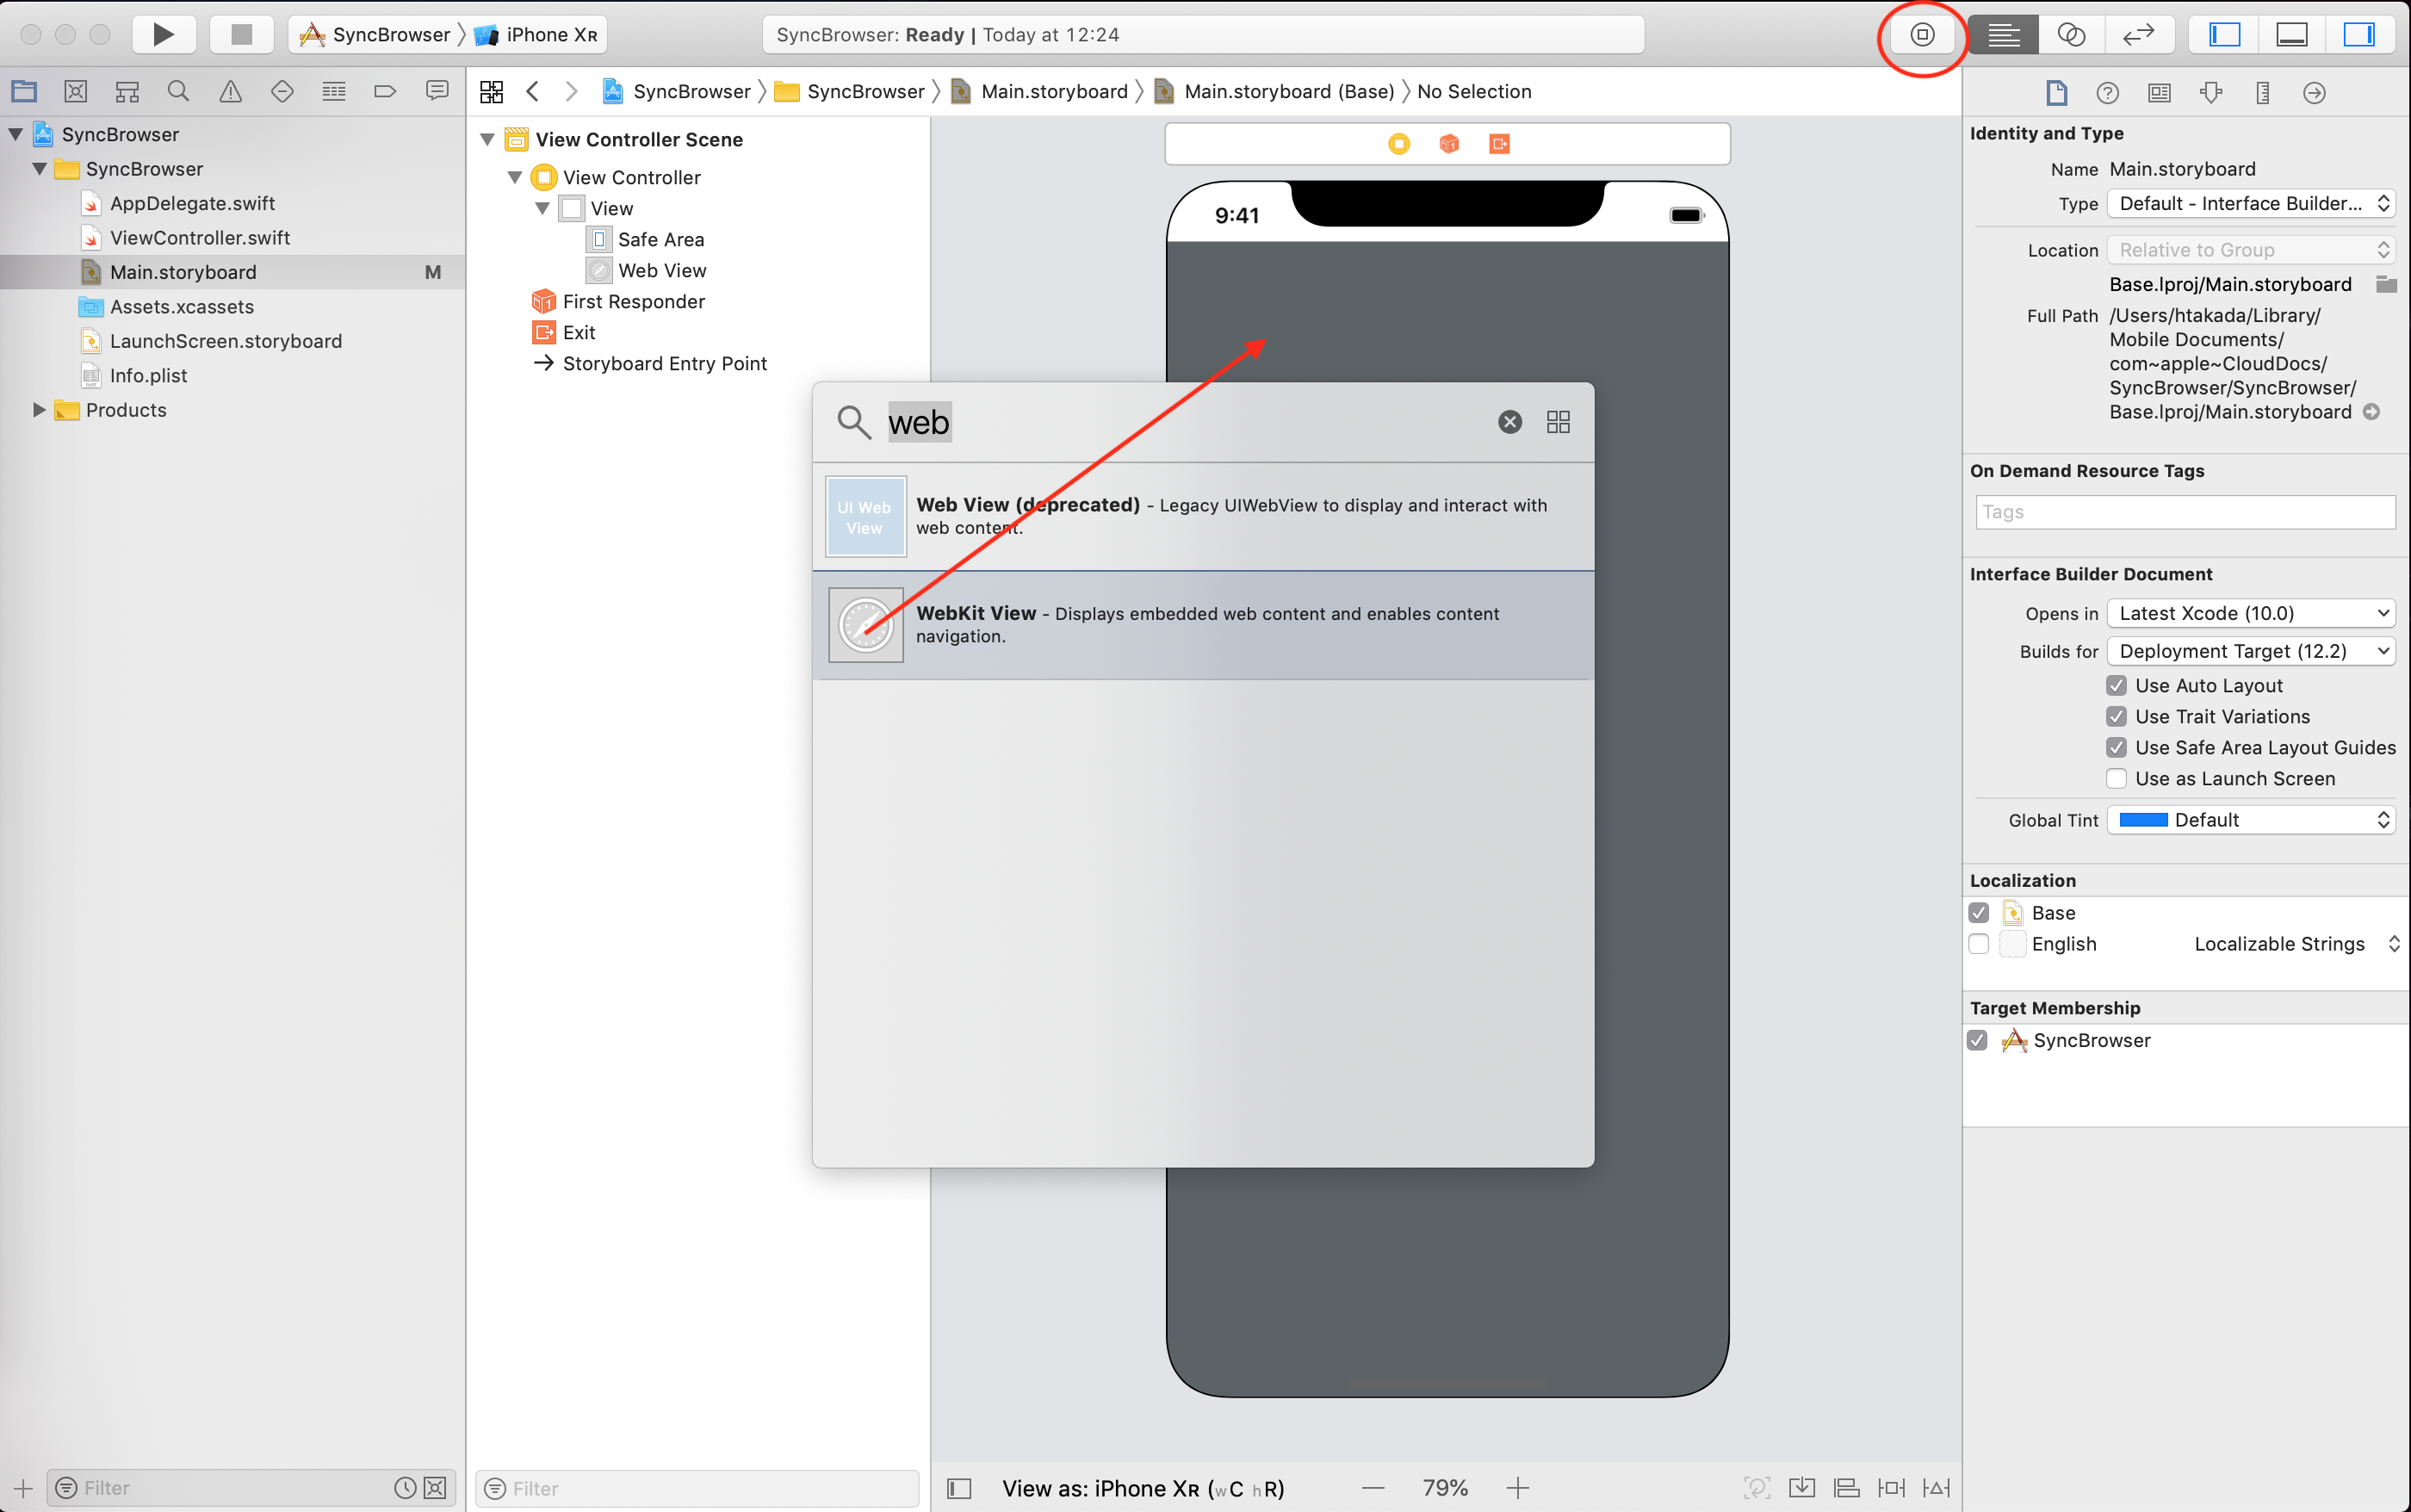This screenshot has width=2411, height=1512.
Task: Open the Test navigator tab
Action: pyautogui.click(x=282, y=91)
